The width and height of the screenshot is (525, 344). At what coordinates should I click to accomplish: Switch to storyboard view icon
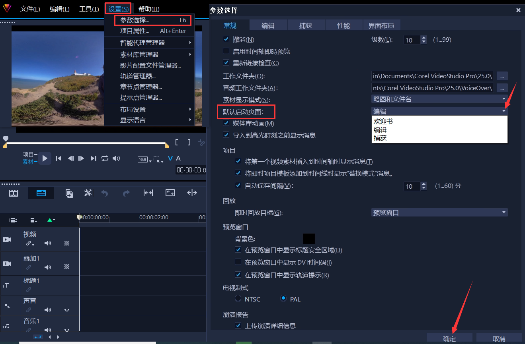[x=14, y=193]
